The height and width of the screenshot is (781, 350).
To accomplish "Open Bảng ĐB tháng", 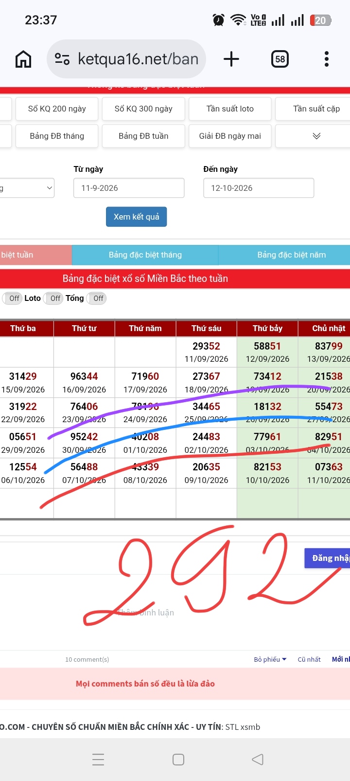I will 57,136.
